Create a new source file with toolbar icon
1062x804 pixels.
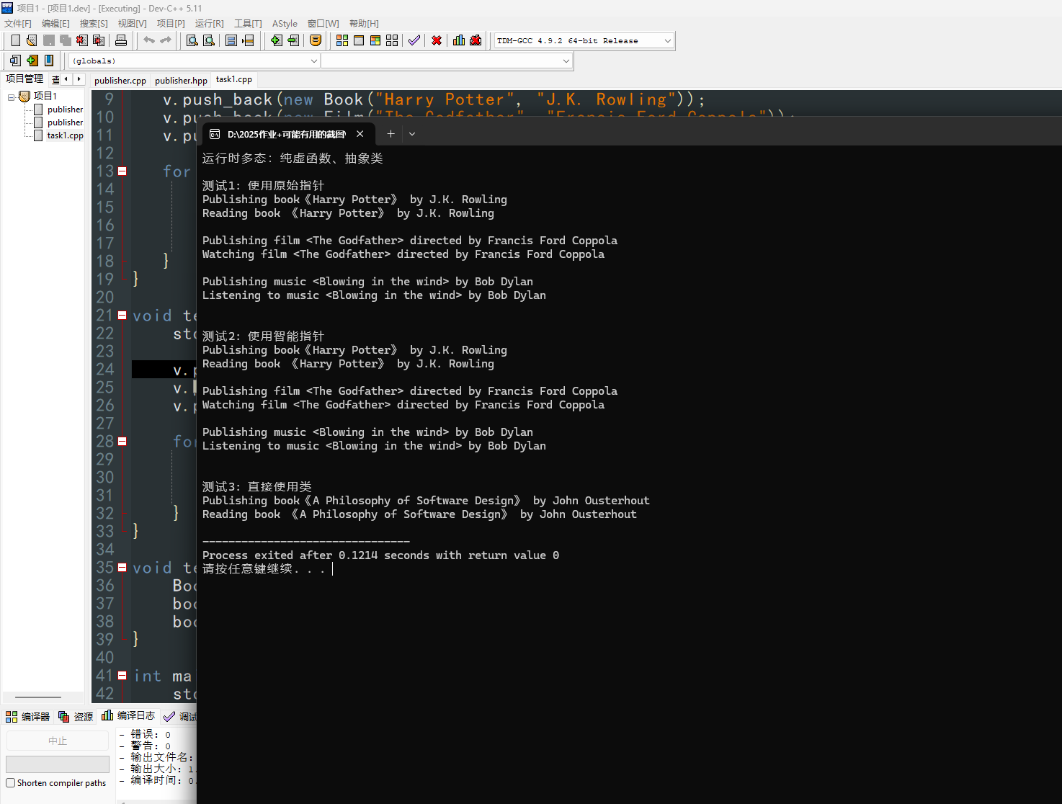click(15, 40)
